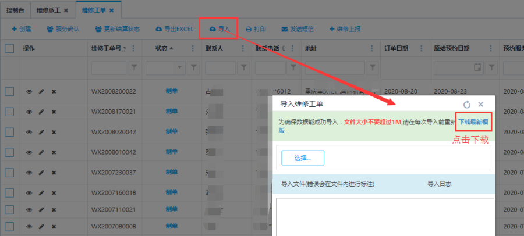
Task: Toggle the select-all checkbox in table header
Action: click(9, 48)
